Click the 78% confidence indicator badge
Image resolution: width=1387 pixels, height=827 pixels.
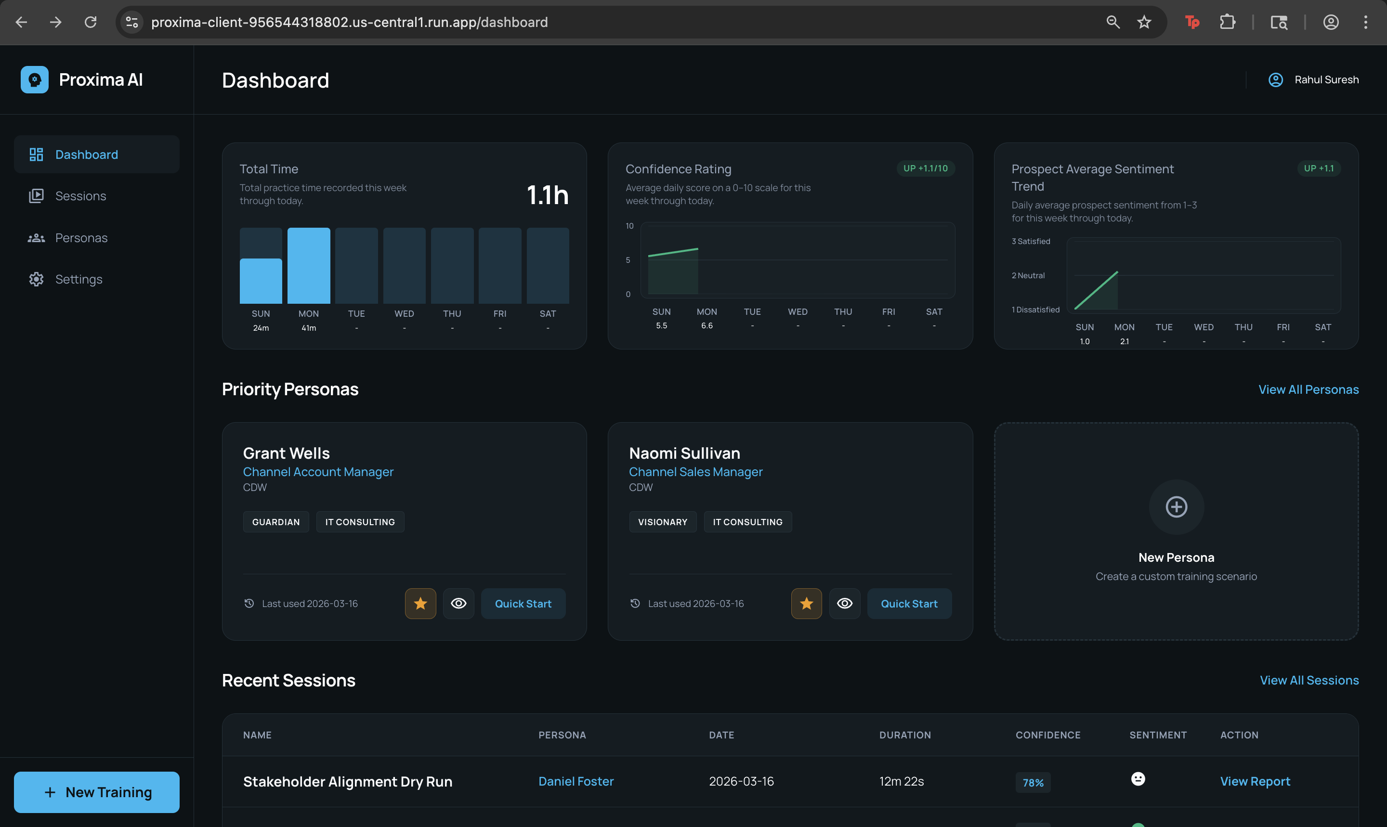[1033, 782]
